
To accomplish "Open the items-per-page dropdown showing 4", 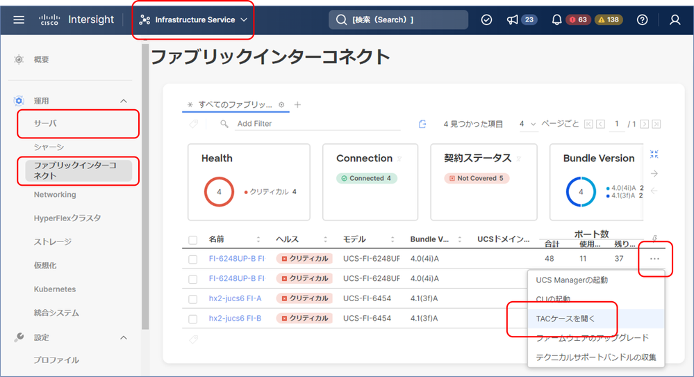I will coord(527,124).
